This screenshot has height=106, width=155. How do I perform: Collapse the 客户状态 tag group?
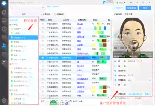click(x=13, y=90)
